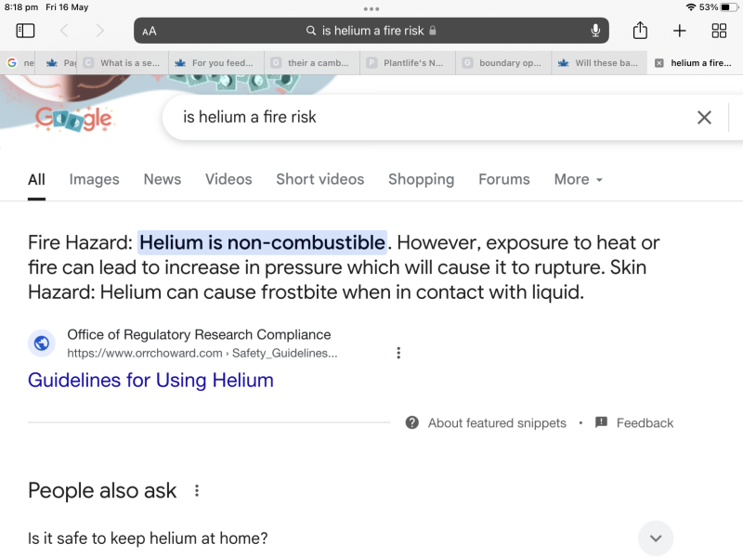Screen dimensions: 743x557
Task: Open the Guidelines for Using Helium link
Action: pyautogui.click(x=150, y=380)
